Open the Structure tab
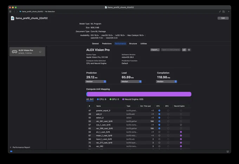Viewport: 239px width, 164px height. pyautogui.click(x=133, y=44)
